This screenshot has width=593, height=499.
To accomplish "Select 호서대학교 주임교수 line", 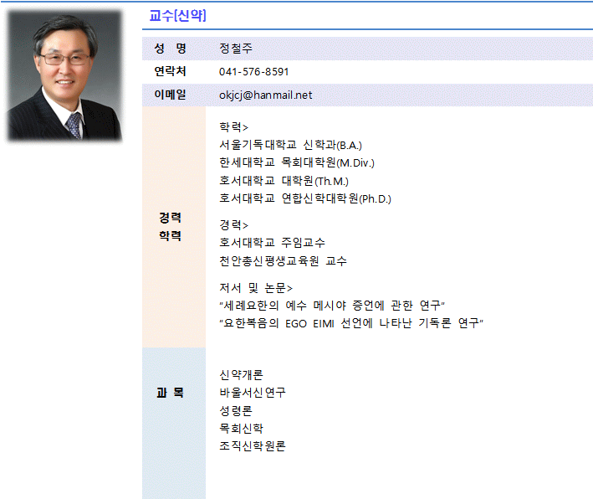I will click(x=273, y=243).
